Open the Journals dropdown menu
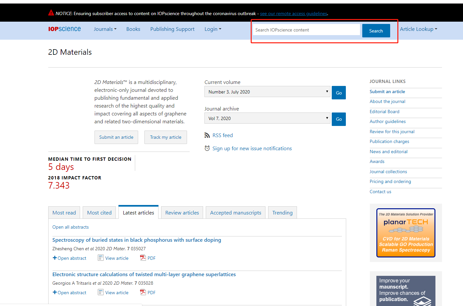The width and height of the screenshot is (463, 306). [105, 29]
